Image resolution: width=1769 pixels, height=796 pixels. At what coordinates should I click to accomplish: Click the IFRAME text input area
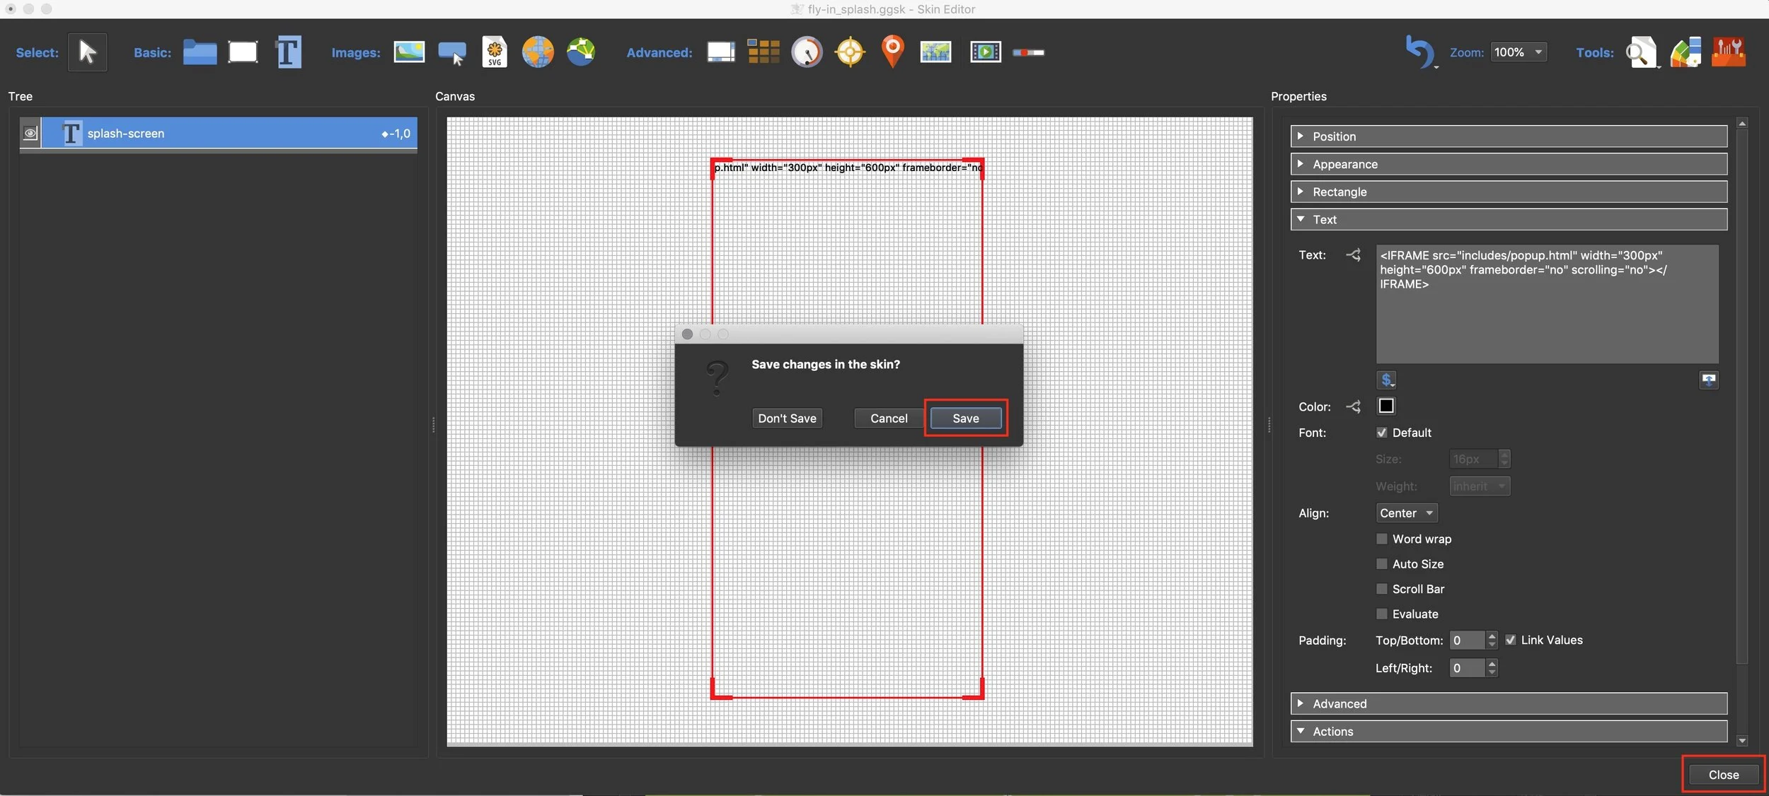(x=1547, y=304)
